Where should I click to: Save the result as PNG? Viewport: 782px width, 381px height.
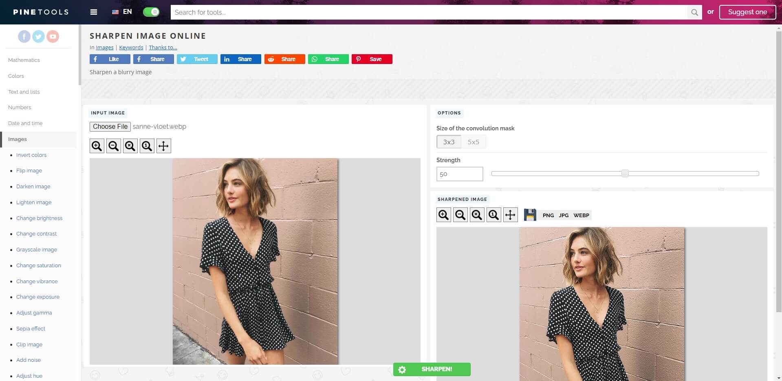coord(548,215)
